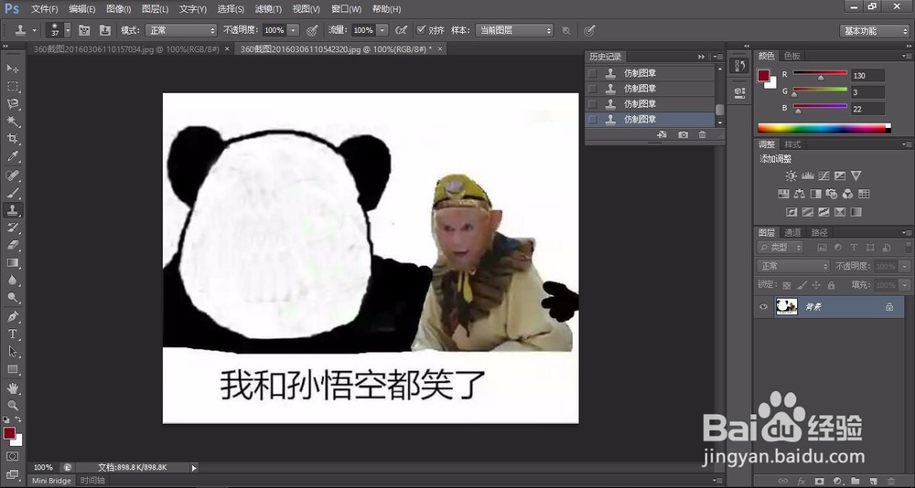The width and height of the screenshot is (915, 488).
Task: Select the Crop tool
Action: click(x=13, y=139)
